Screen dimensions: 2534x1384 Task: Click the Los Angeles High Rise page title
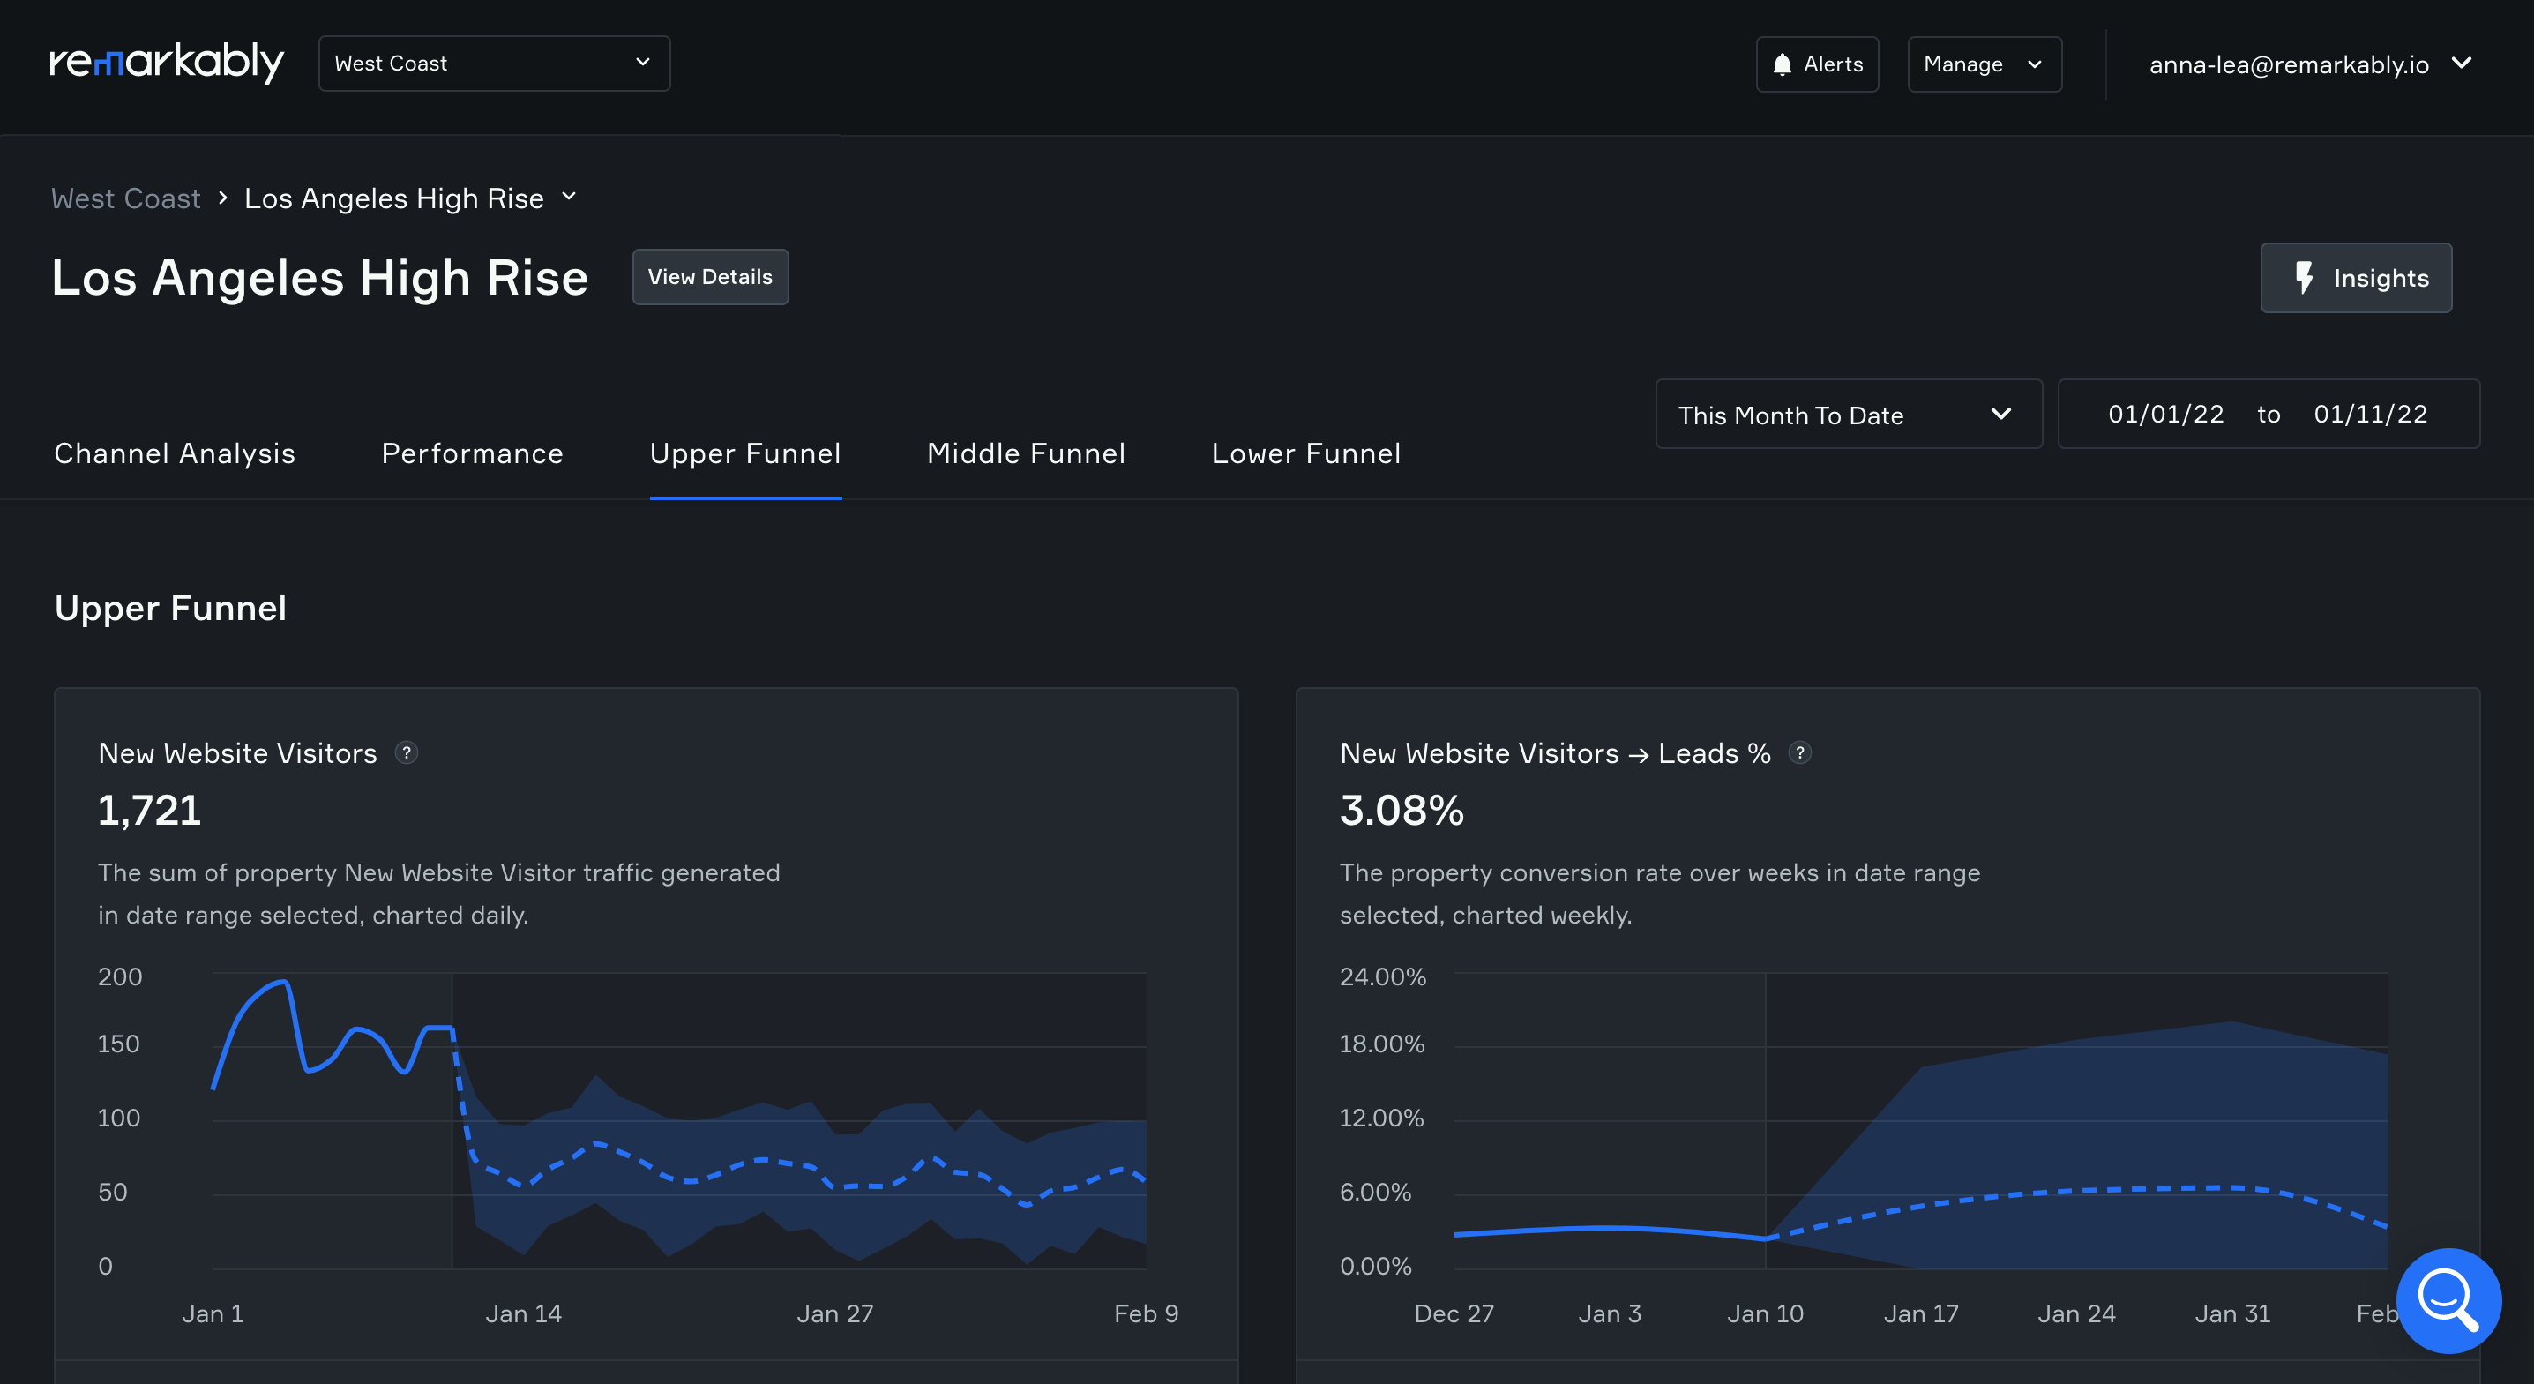coord(319,277)
